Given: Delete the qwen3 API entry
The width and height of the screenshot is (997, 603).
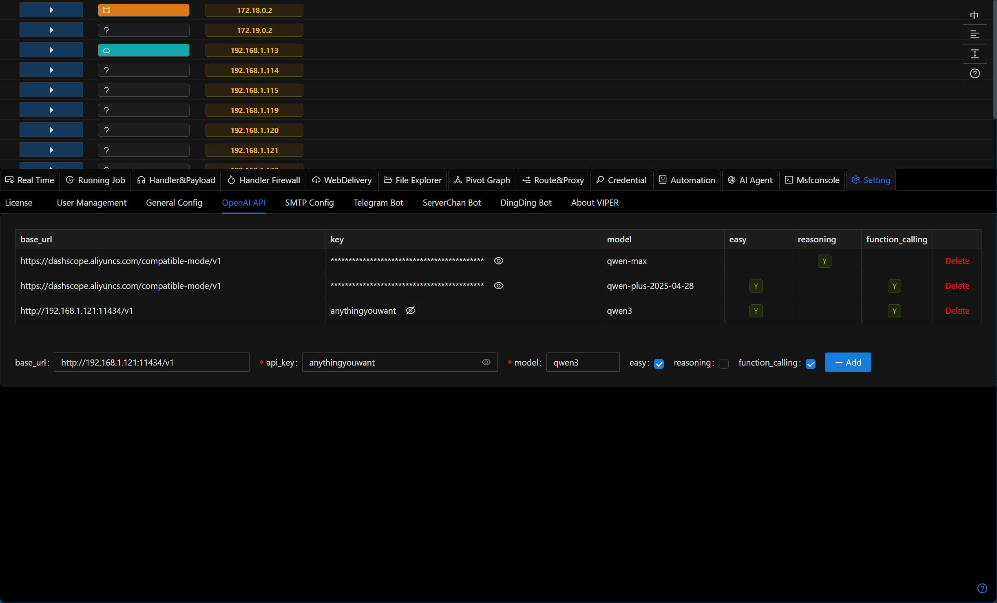Looking at the screenshot, I should coord(957,311).
